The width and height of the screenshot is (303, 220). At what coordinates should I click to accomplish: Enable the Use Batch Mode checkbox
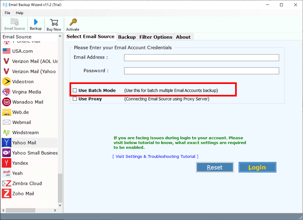tap(75, 90)
